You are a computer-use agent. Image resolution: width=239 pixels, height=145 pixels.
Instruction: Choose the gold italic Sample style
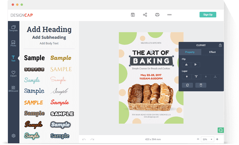pos(61,58)
